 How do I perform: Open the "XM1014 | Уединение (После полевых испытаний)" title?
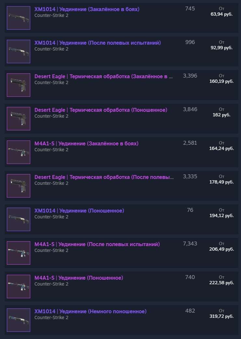(98, 43)
